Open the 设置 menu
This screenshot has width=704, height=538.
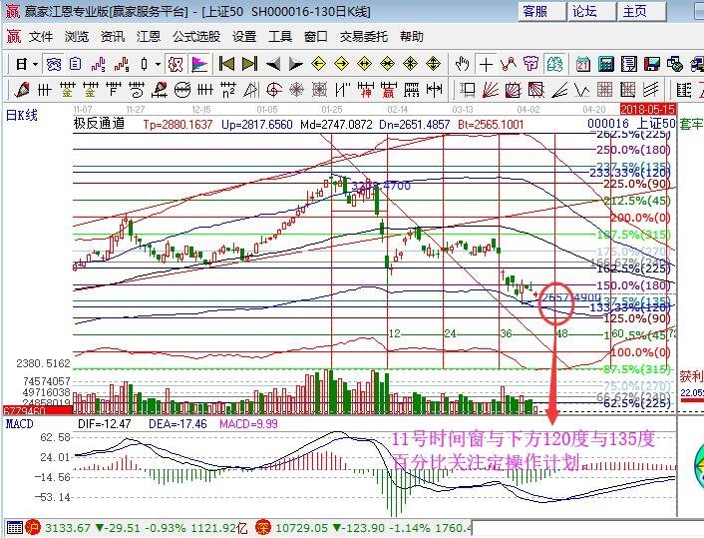[244, 36]
